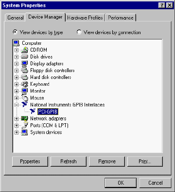Select View devices by type radio button
Image resolution: width=175 pixels, height=192 pixels.
(x=15, y=32)
